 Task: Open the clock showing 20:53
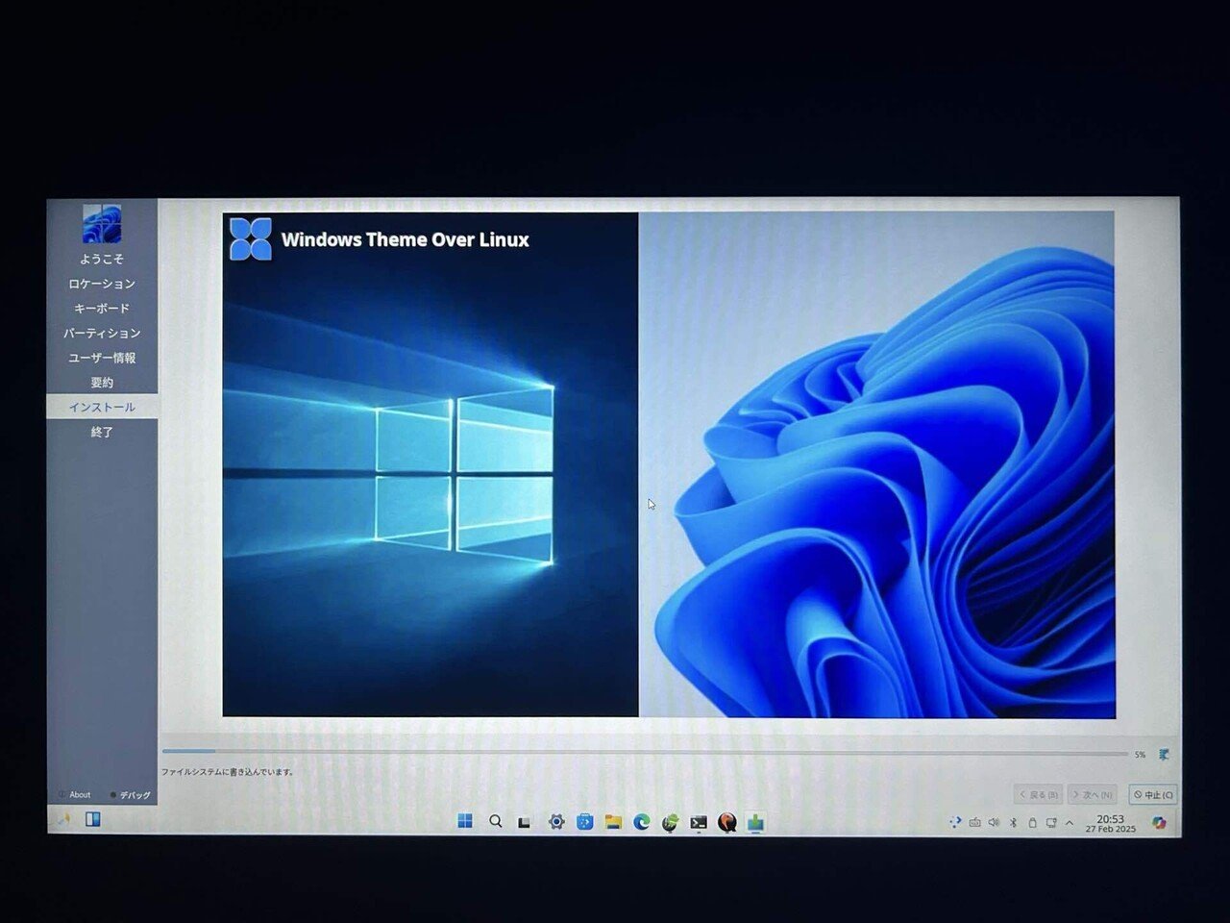[x=1111, y=823]
